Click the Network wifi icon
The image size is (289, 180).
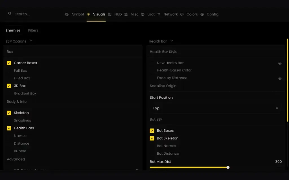click(x=159, y=14)
